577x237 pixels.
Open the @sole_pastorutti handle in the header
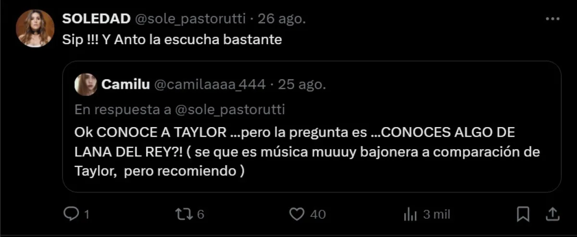coord(190,19)
